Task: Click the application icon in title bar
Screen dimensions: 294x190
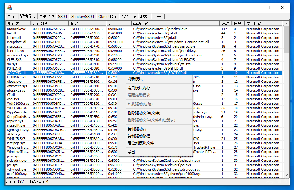Action: [x=9, y=8]
